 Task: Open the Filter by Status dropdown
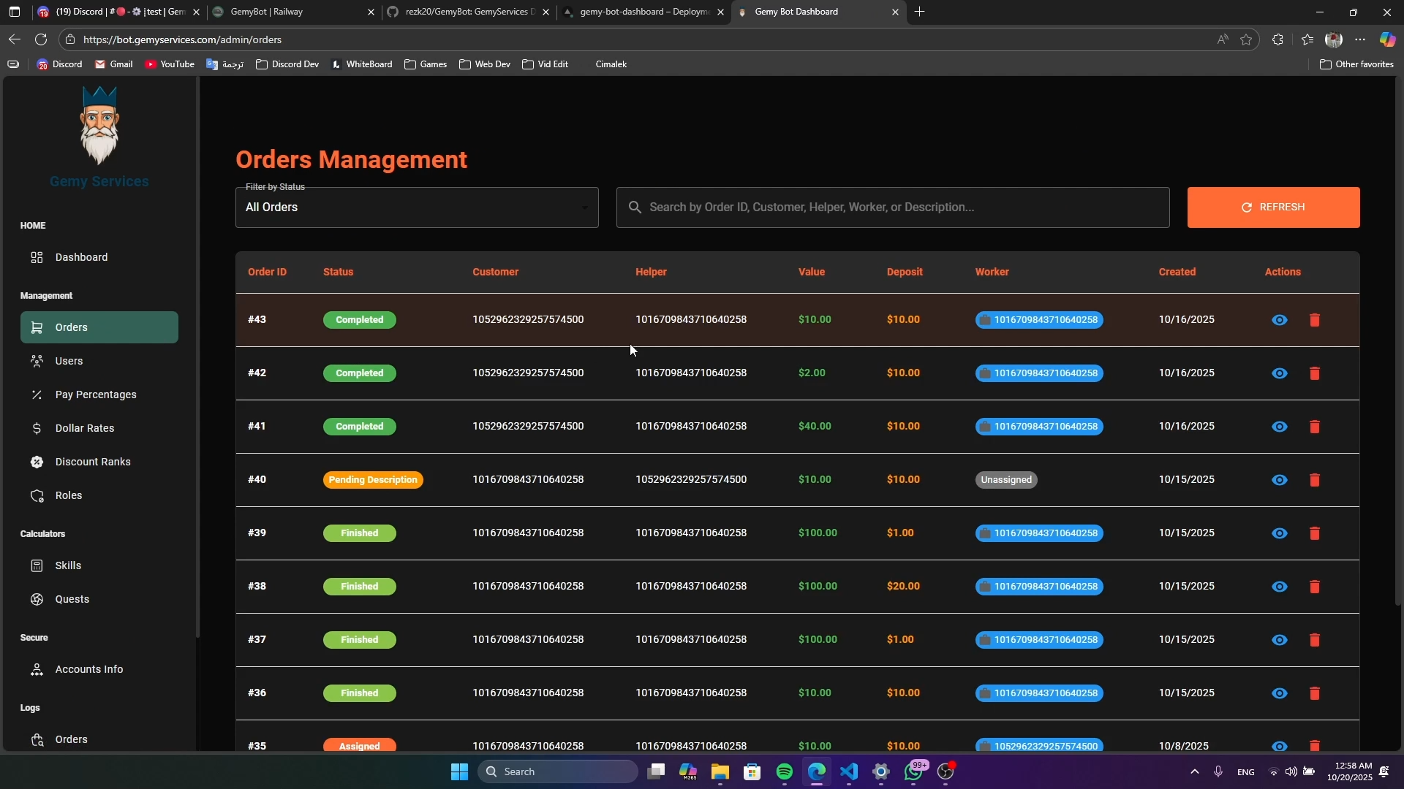pos(417,207)
